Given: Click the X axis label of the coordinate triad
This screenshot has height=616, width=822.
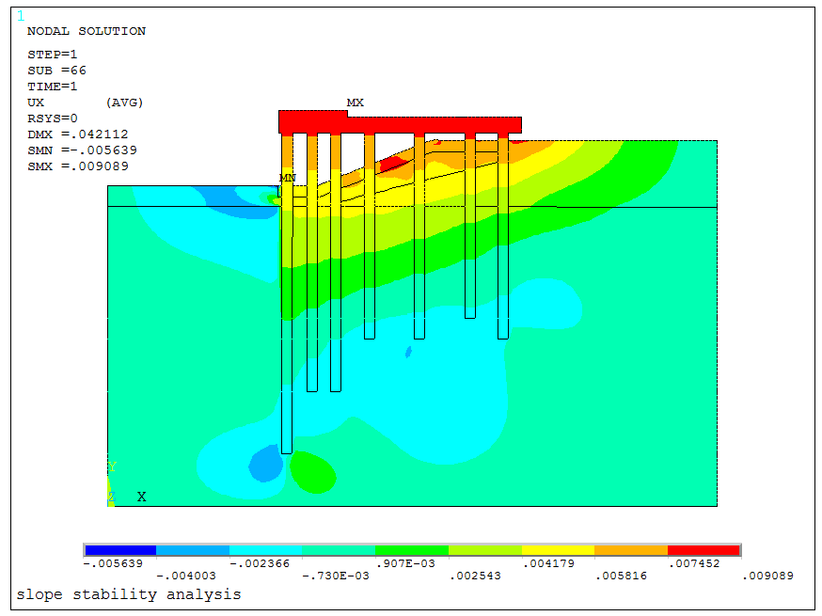Looking at the screenshot, I should 142,497.
